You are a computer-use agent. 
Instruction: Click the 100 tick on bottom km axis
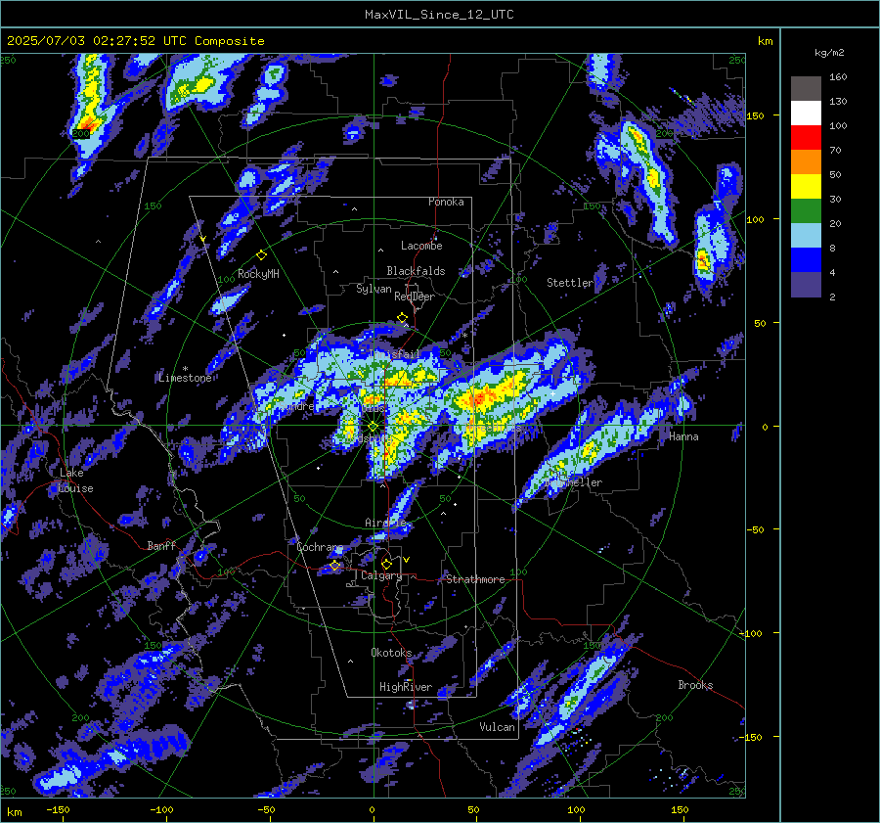pos(576,810)
